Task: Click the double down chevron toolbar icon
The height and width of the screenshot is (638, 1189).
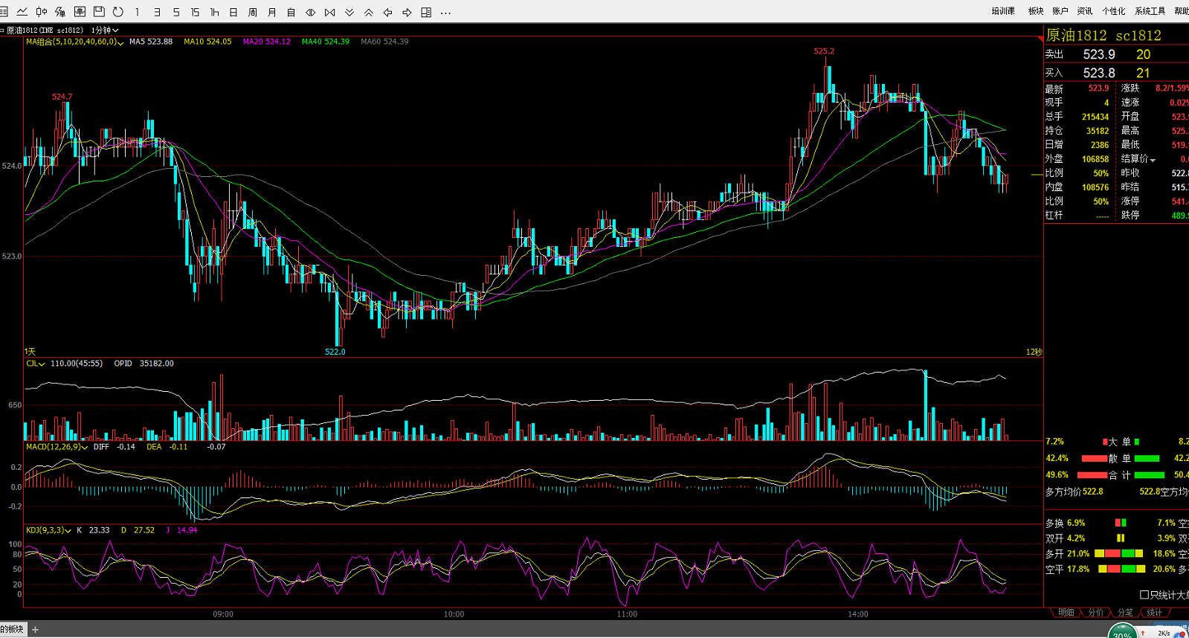Action: tap(349, 13)
